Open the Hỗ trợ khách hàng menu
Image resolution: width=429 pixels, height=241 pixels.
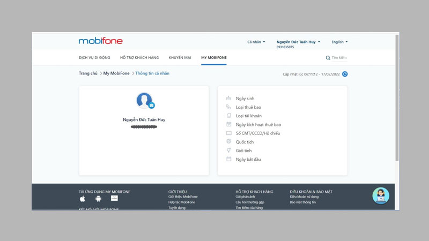click(139, 57)
